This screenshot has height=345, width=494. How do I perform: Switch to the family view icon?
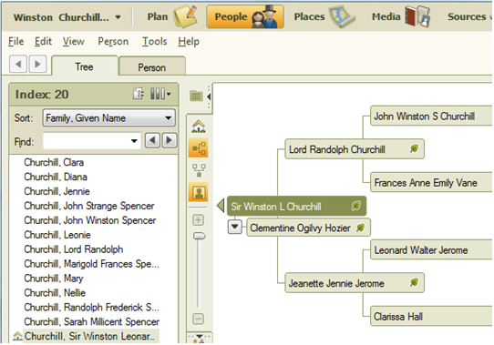coord(199,169)
